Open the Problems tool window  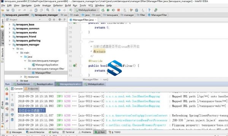click(85, 132)
